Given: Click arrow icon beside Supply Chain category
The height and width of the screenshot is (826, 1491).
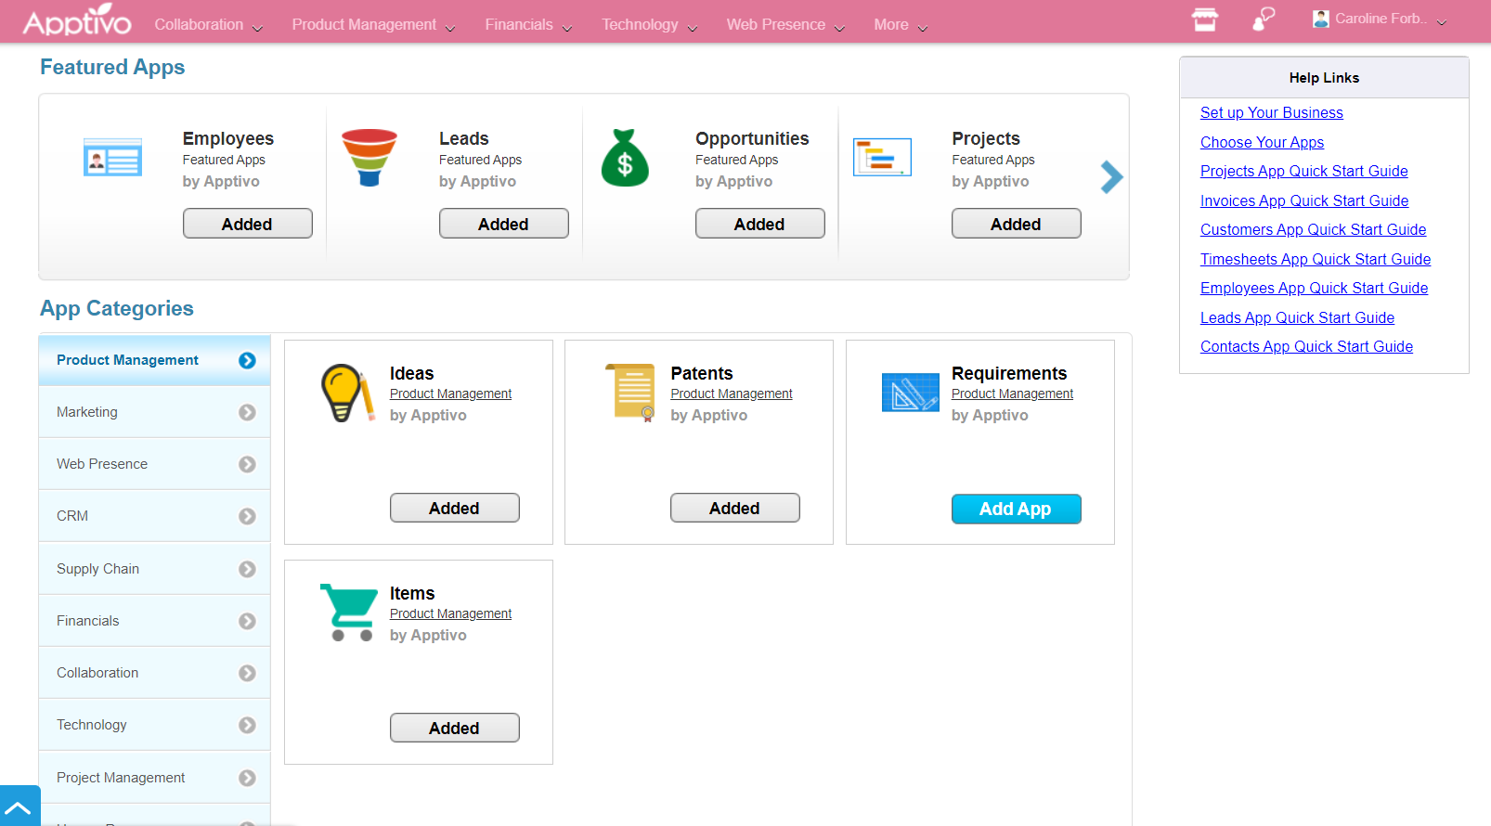Looking at the screenshot, I should coord(247,569).
